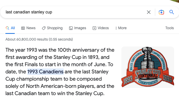Clear the search query with the X icon
The image size is (179, 100).
click(149, 12)
